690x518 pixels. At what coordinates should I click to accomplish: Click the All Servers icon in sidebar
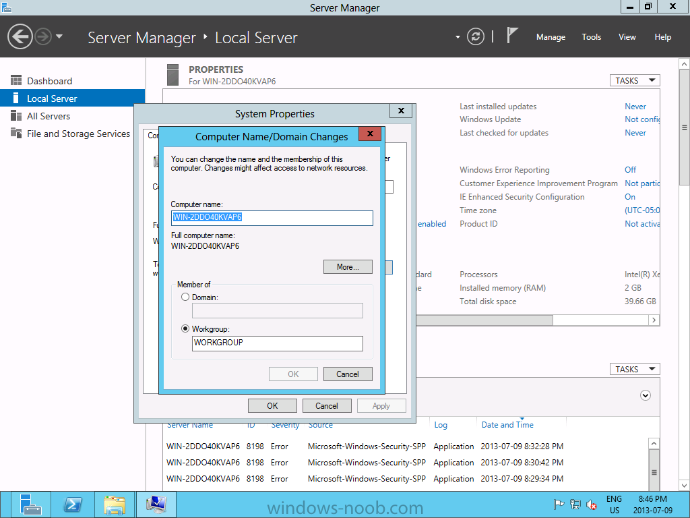[16, 115]
